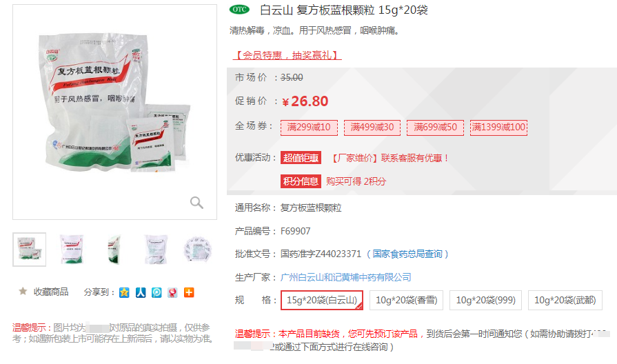Viewport: 617px width, 364px height.
Task: Open manufacturer 广州白云山和记黄埔中药有限公司 link
Action: pyautogui.click(x=345, y=277)
